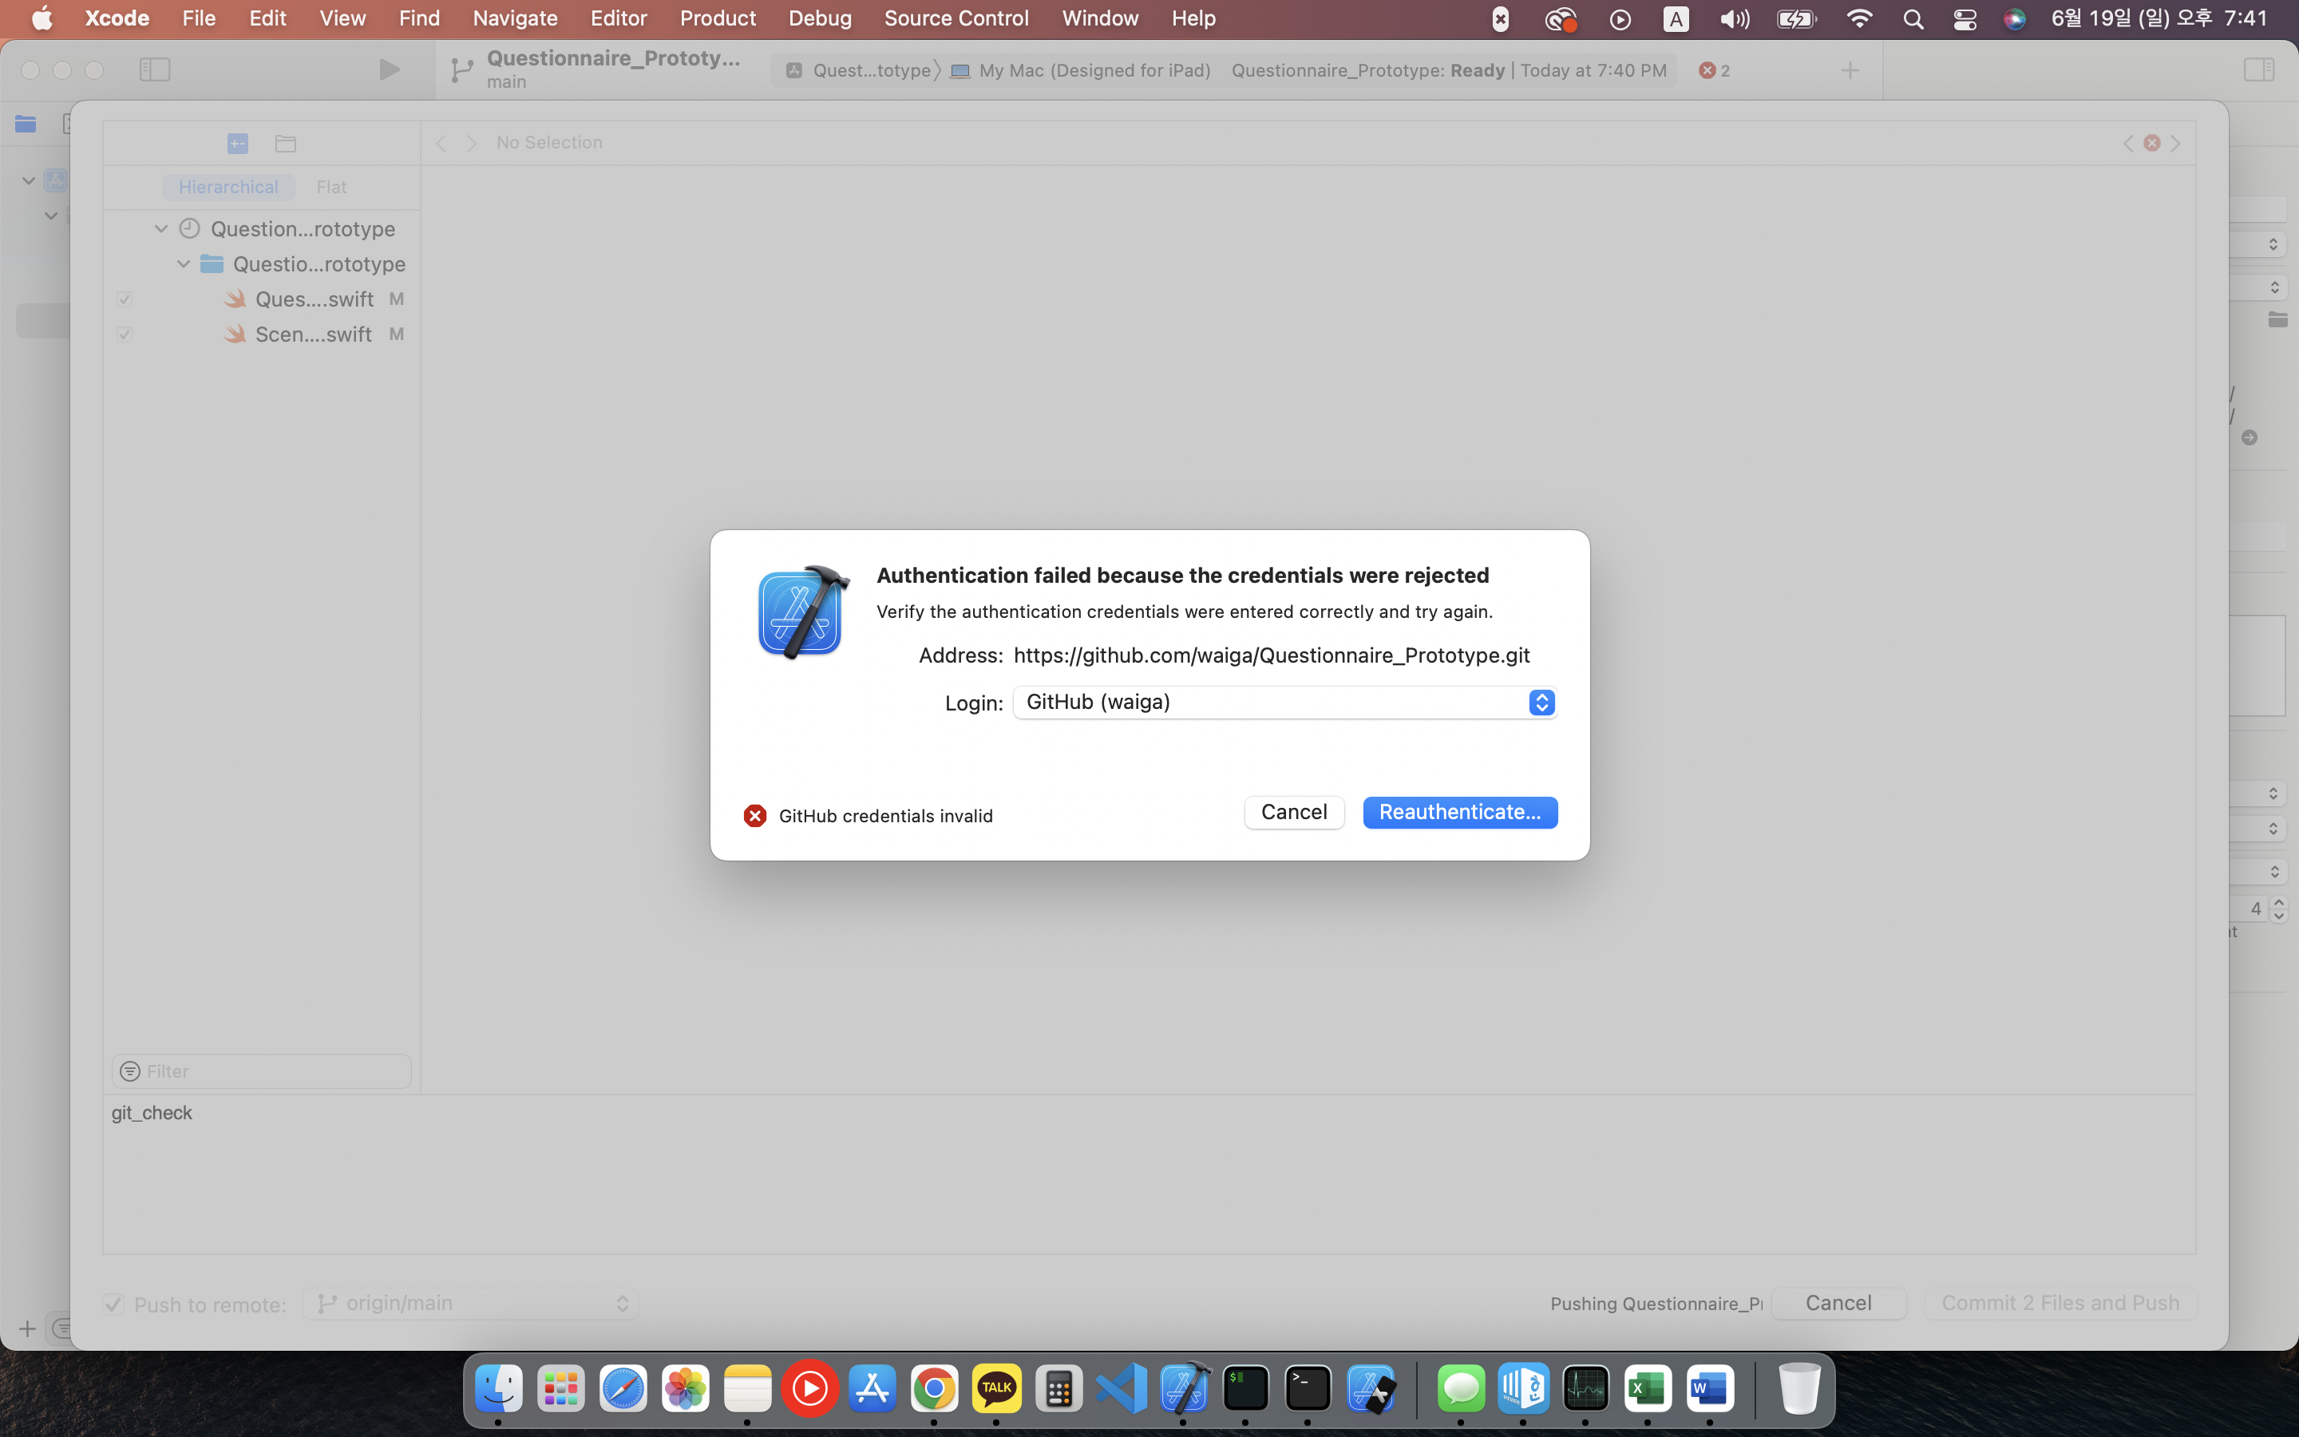
Task: Click the volume icon in menu bar
Action: coord(1735,19)
